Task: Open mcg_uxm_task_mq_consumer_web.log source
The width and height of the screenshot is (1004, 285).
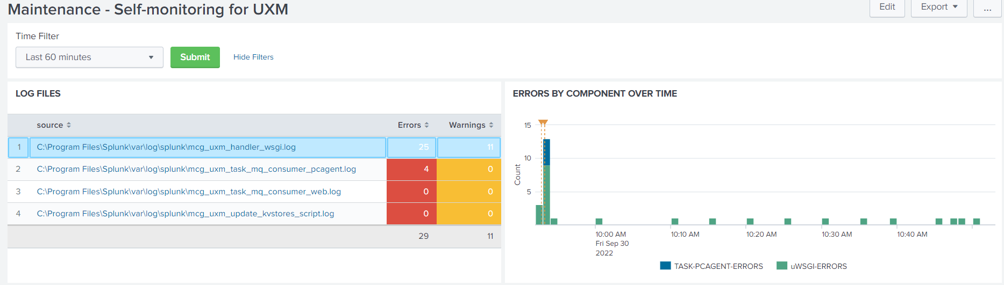Action: (x=189, y=192)
